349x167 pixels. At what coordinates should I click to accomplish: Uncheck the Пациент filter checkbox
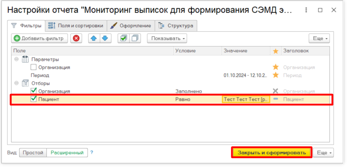[33, 99]
